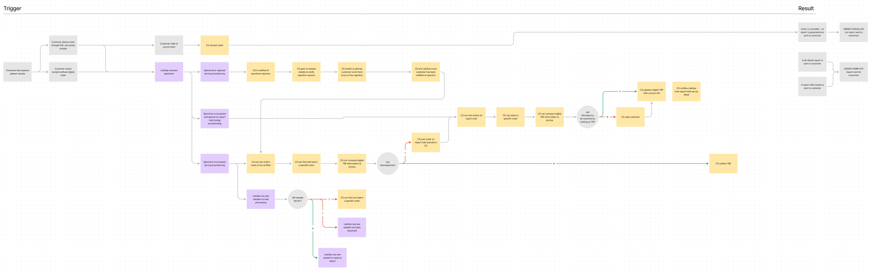Select the 'any discrepancies?' decision circle
The height and width of the screenshot is (272, 874).
click(388, 163)
